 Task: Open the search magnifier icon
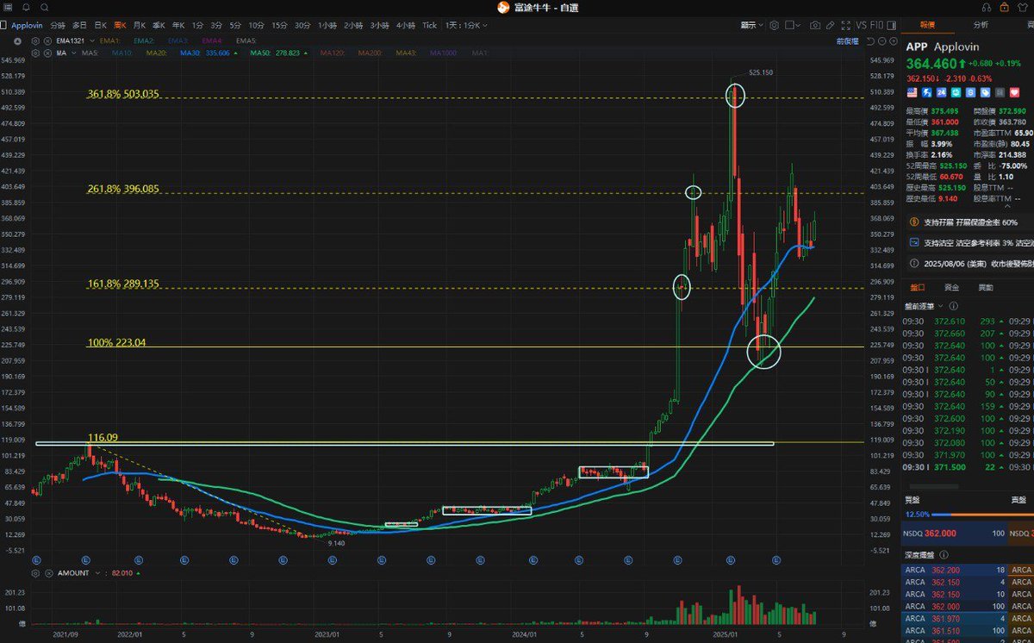[x=45, y=7]
